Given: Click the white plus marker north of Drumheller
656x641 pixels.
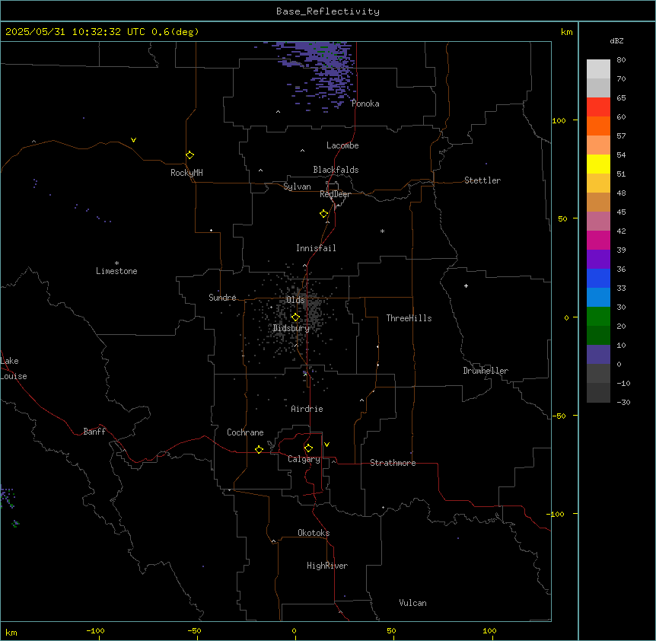Looking at the screenshot, I should pyautogui.click(x=466, y=285).
